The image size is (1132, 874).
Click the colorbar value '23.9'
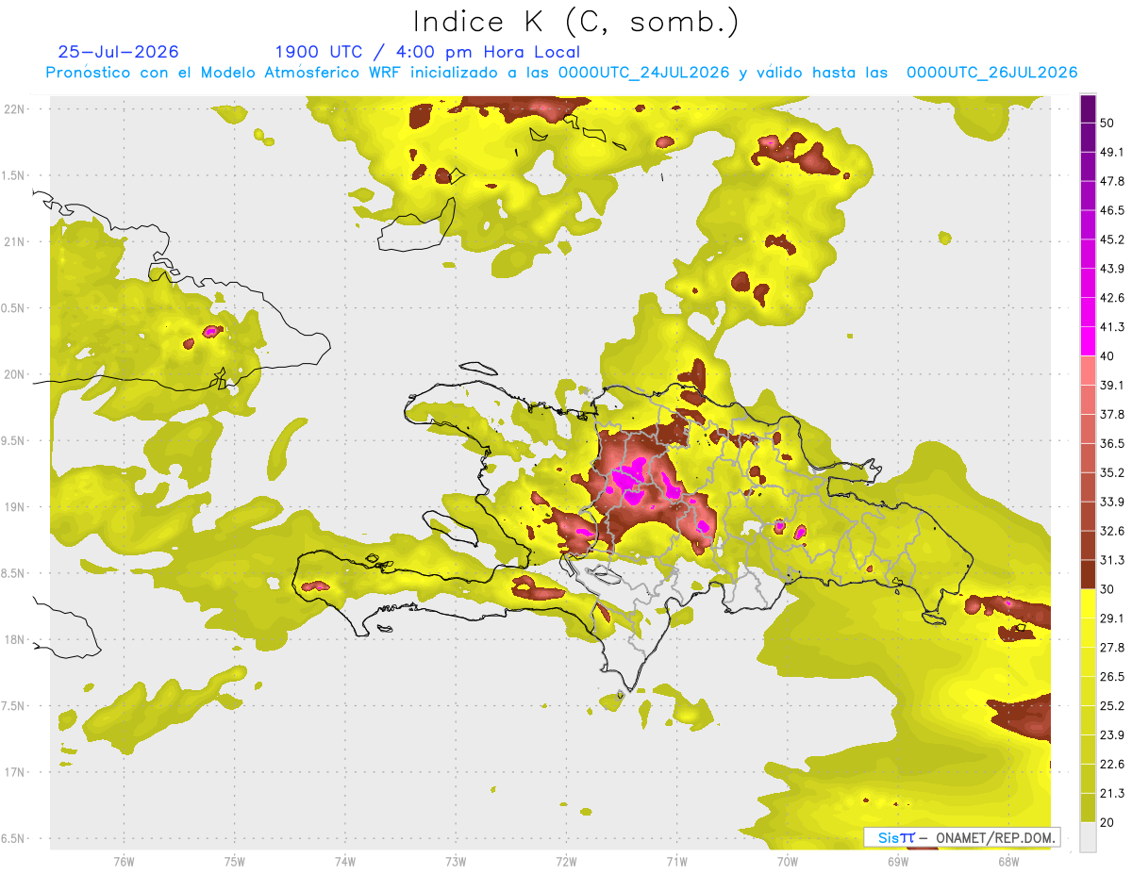tap(1112, 734)
